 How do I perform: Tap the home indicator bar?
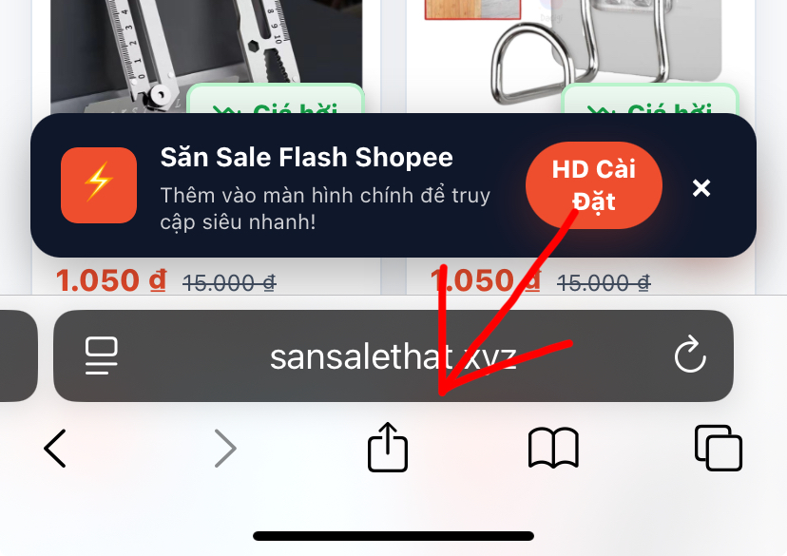tap(393, 536)
